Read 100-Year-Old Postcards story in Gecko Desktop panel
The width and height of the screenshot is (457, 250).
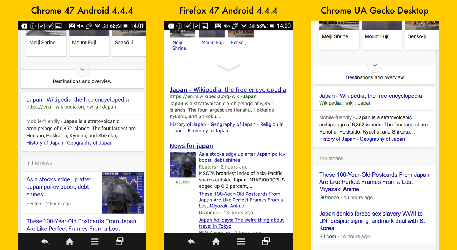(x=374, y=182)
